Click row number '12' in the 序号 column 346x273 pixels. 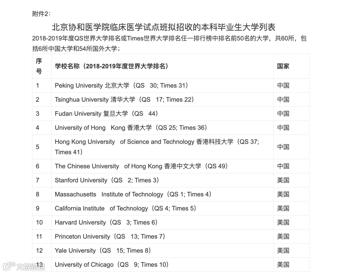[x=39, y=251]
